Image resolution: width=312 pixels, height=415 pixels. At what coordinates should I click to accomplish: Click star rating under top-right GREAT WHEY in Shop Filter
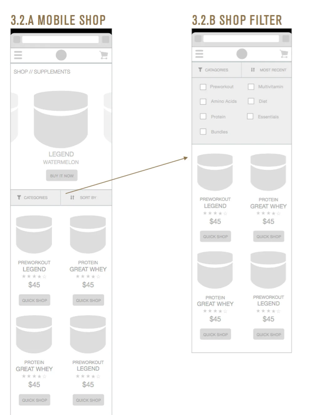pyautogui.click(x=268, y=213)
